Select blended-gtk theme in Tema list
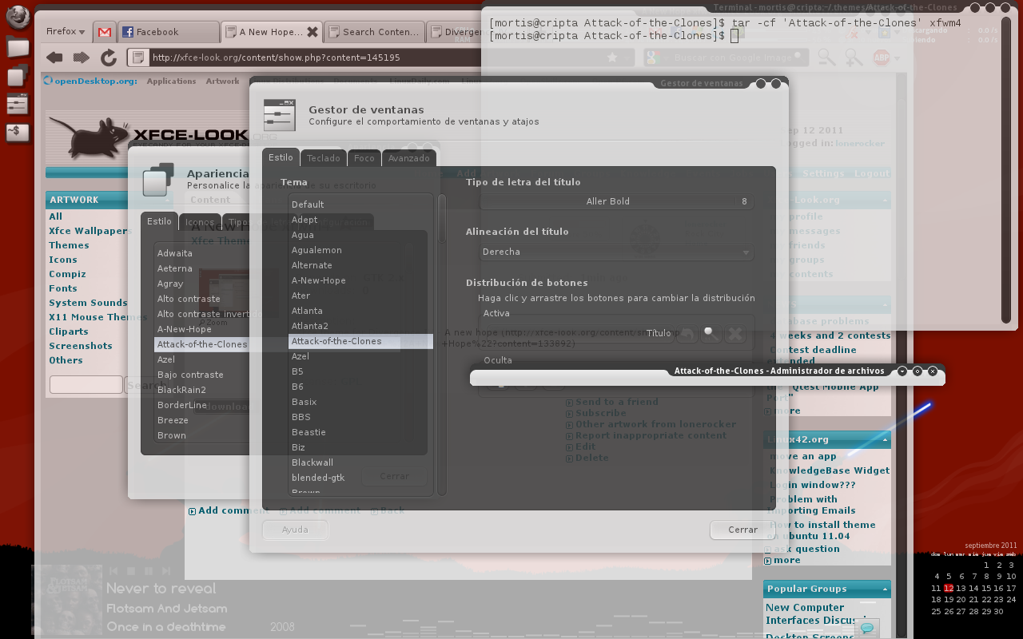1023x639 pixels. [x=360, y=478]
